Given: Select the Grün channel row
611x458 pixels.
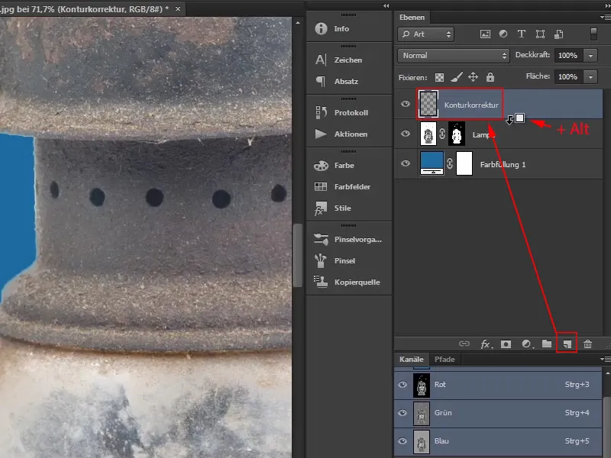Looking at the screenshot, I should coord(498,413).
